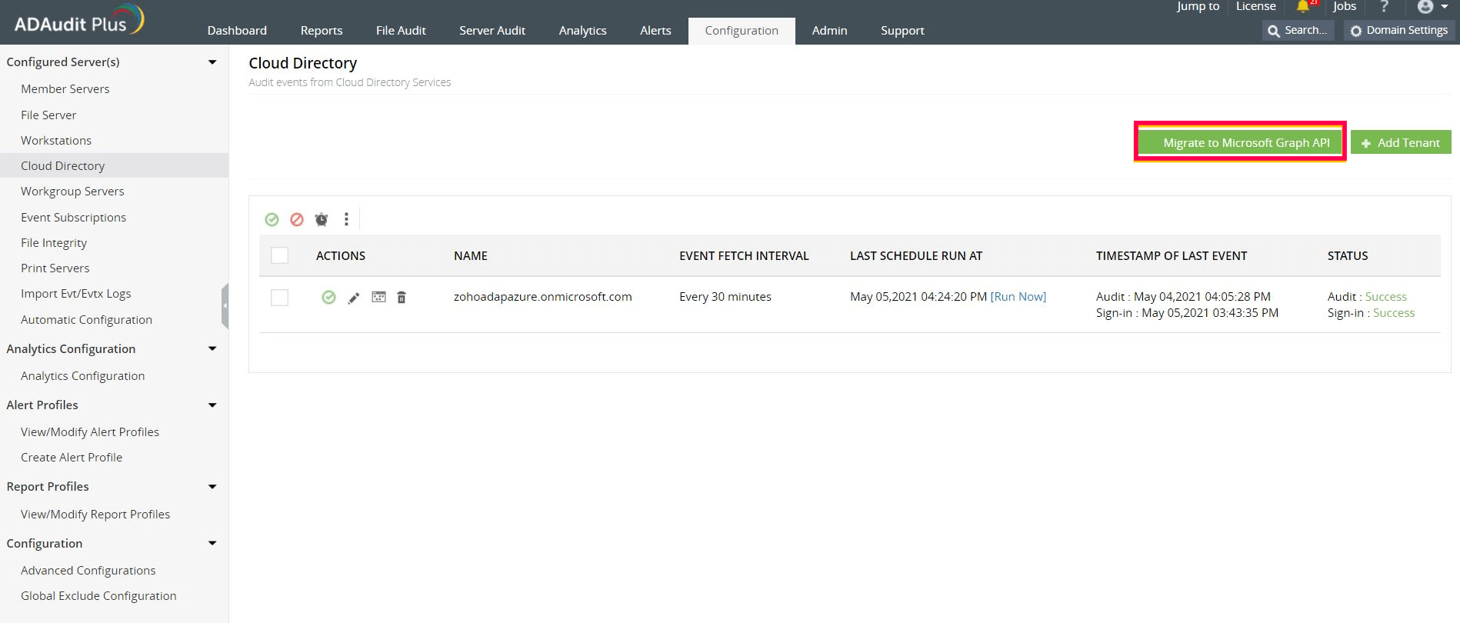
Task: Tick the select-all checkbox in table header
Action: point(280,255)
